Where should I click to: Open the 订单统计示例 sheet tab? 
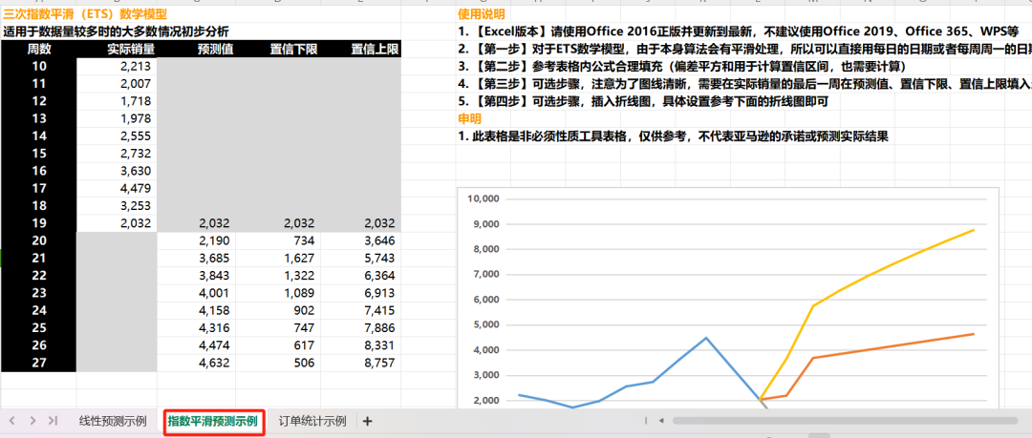(x=312, y=421)
